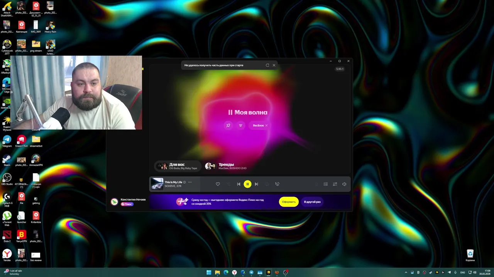Open Клиент Riot desktop shortcut
Viewport: 494px width, 277px height.
click(22, 141)
